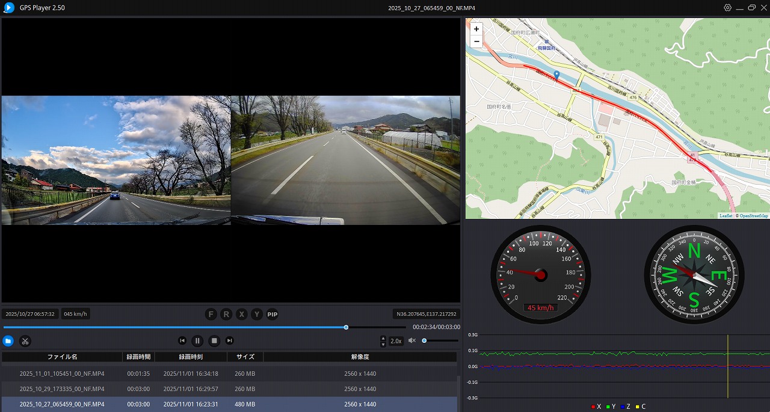The width and height of the screenshot is (770, 412).
Task: Sort by サイズ column header
Action: pos(245,357)
